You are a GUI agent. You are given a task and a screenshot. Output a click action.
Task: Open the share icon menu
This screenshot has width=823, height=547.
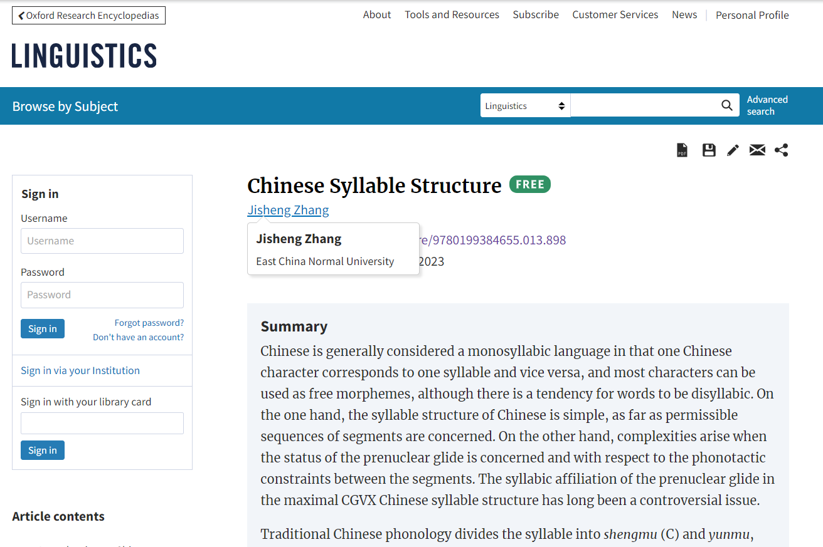coord(781,150)
